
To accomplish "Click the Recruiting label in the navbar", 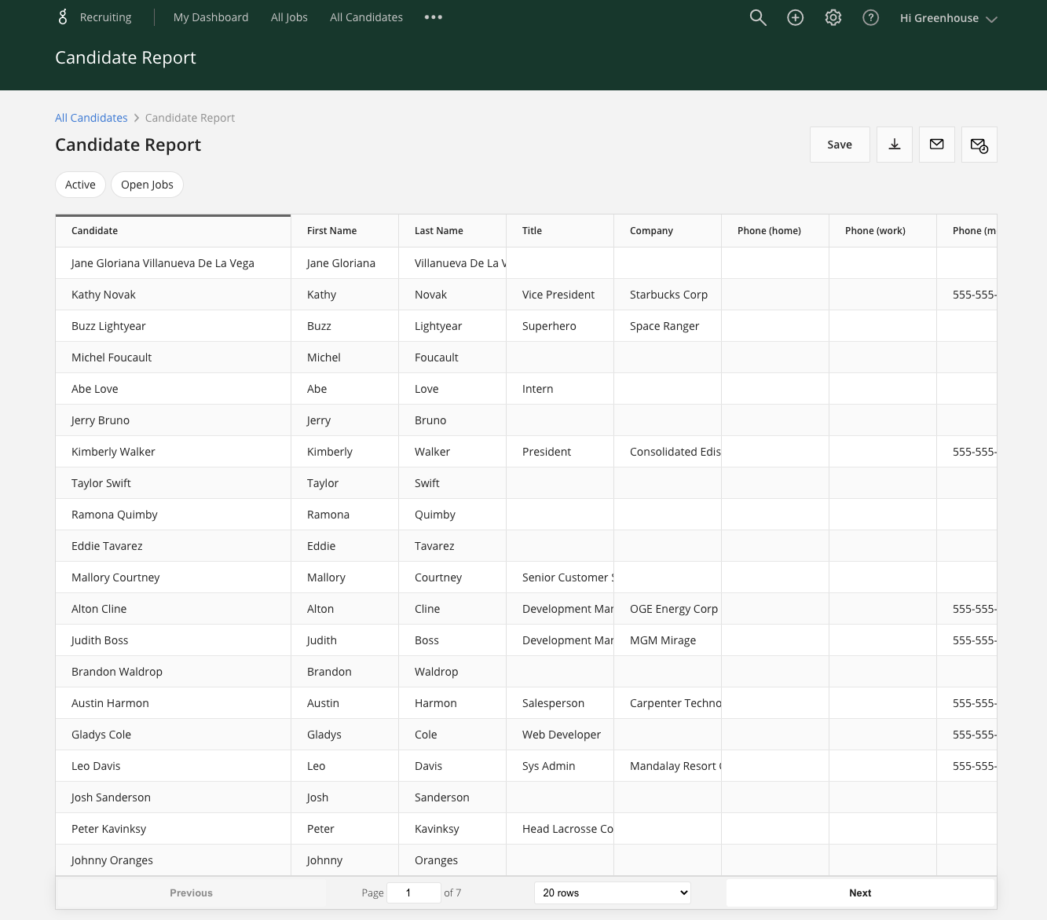I will pos(106,17).
